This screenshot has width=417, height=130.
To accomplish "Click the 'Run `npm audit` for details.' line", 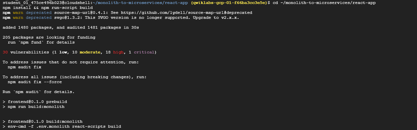I will (x=38, y=92).
